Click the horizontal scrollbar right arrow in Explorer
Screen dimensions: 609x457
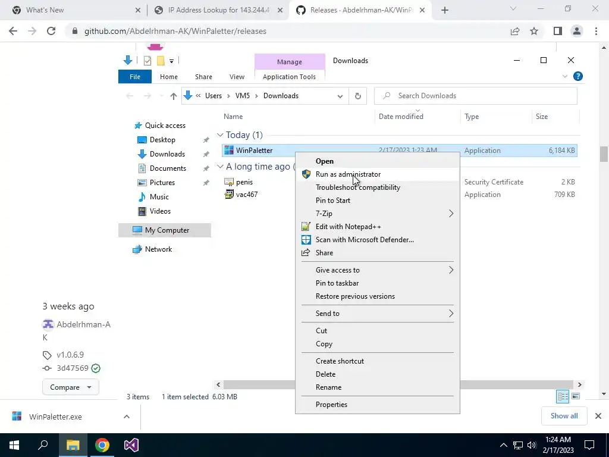tap(579, 385)
